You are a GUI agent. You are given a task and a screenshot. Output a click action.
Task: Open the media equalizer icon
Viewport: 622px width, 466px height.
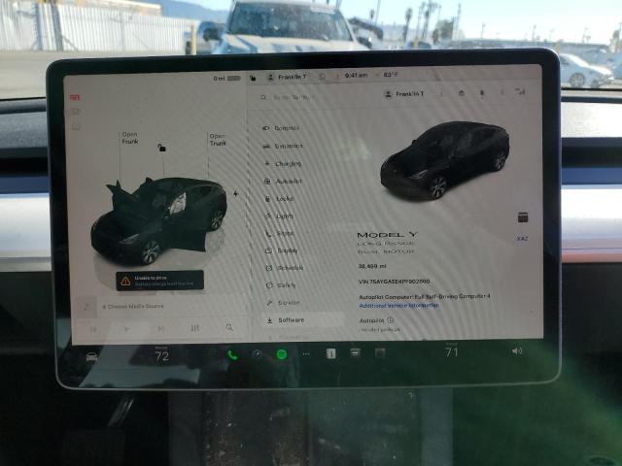click(x=194, y=328)
